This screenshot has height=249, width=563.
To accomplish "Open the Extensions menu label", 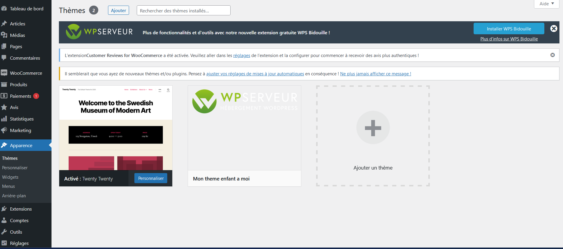I will coord(21,209).
